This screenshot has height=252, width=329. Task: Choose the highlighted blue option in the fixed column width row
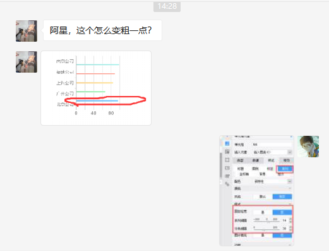pos(282,212)
